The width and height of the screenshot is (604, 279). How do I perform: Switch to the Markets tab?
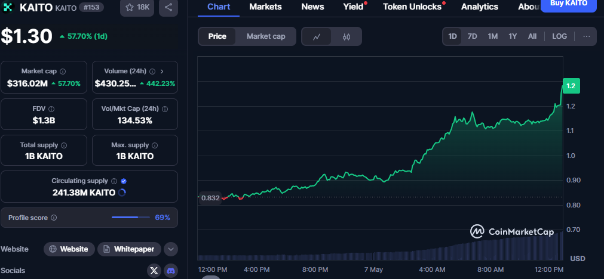[x=265, y=7]
